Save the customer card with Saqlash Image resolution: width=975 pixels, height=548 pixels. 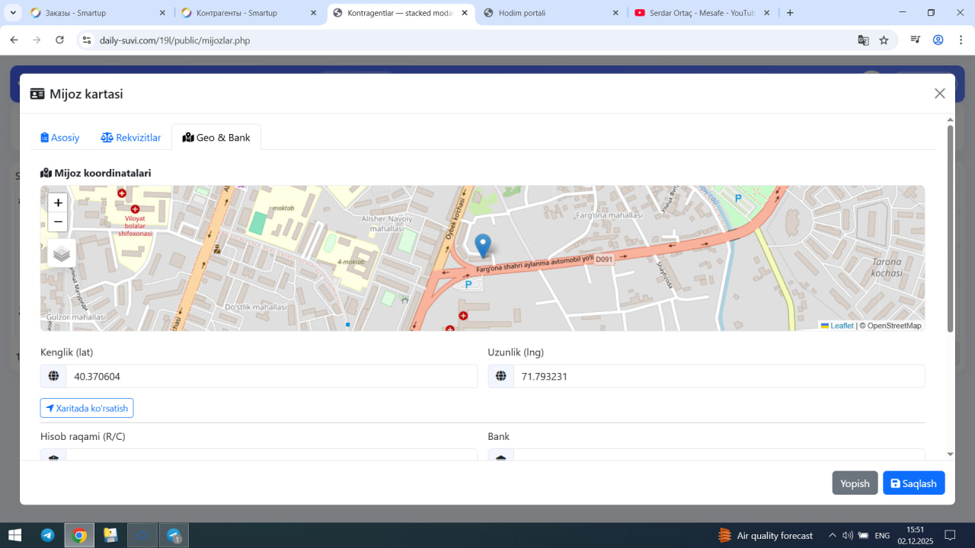(x=914, y=483)
